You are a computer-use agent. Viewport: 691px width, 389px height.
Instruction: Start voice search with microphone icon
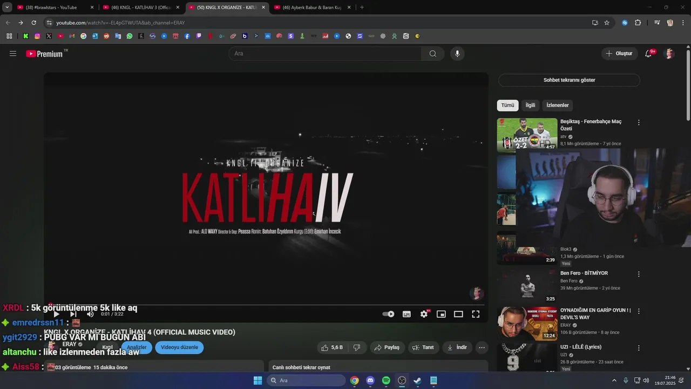coord(457,53)
